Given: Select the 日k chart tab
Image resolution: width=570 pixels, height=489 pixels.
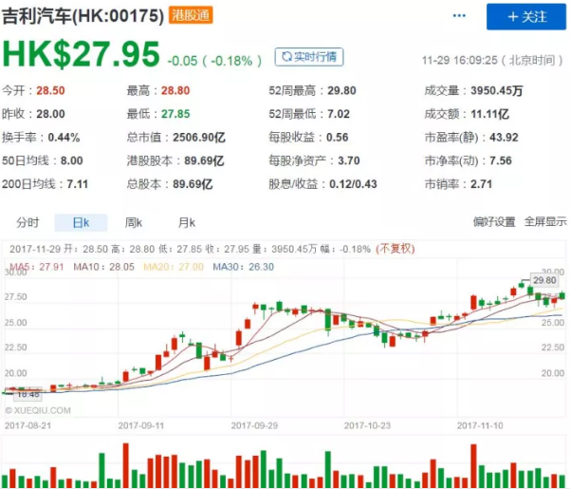Looking at the screenshot, I should (81, 223).
